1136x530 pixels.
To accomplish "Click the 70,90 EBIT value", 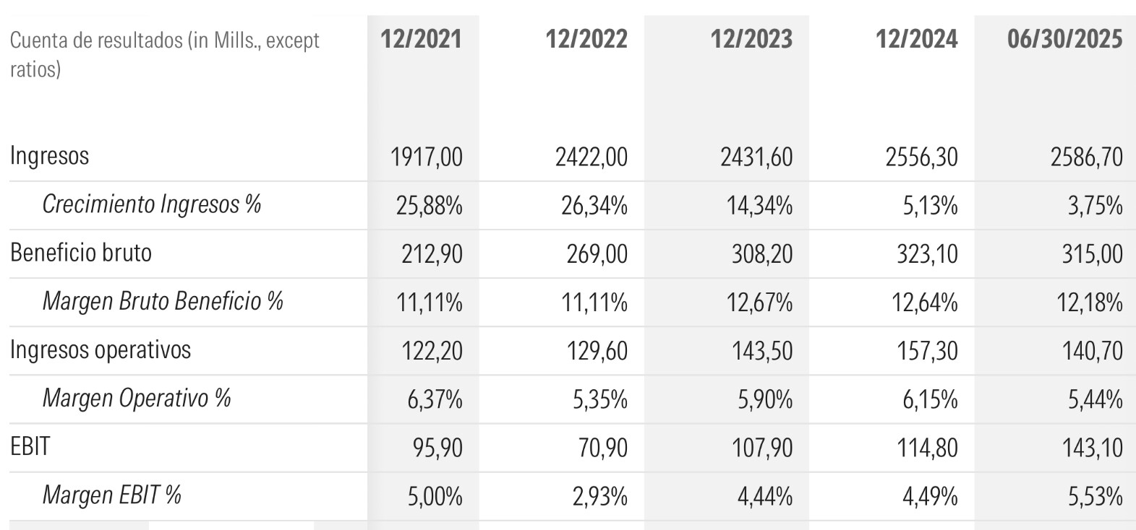I will (602, 448).
